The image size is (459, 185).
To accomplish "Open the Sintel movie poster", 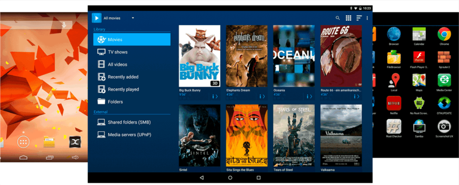I will point(199,136).
